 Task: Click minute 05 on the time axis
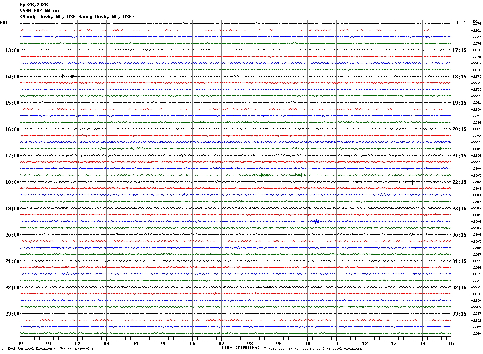(164, 343)
